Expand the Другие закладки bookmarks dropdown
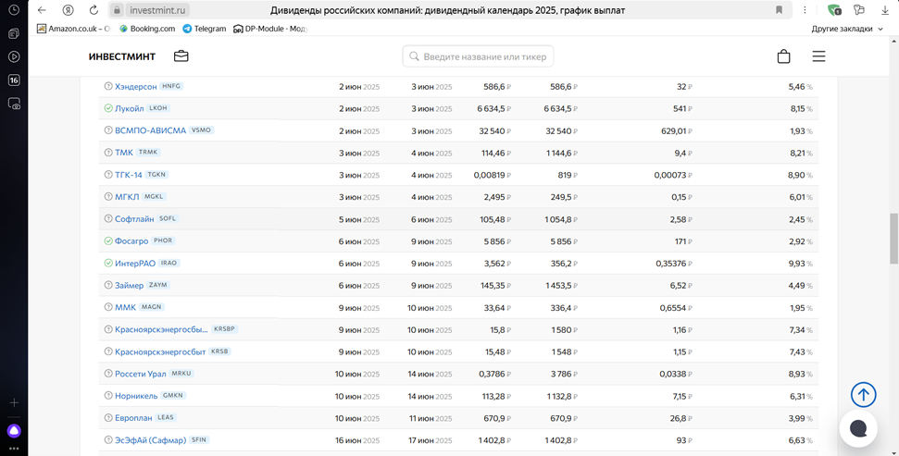Screen dimensions: 899x456 [847, 29]
